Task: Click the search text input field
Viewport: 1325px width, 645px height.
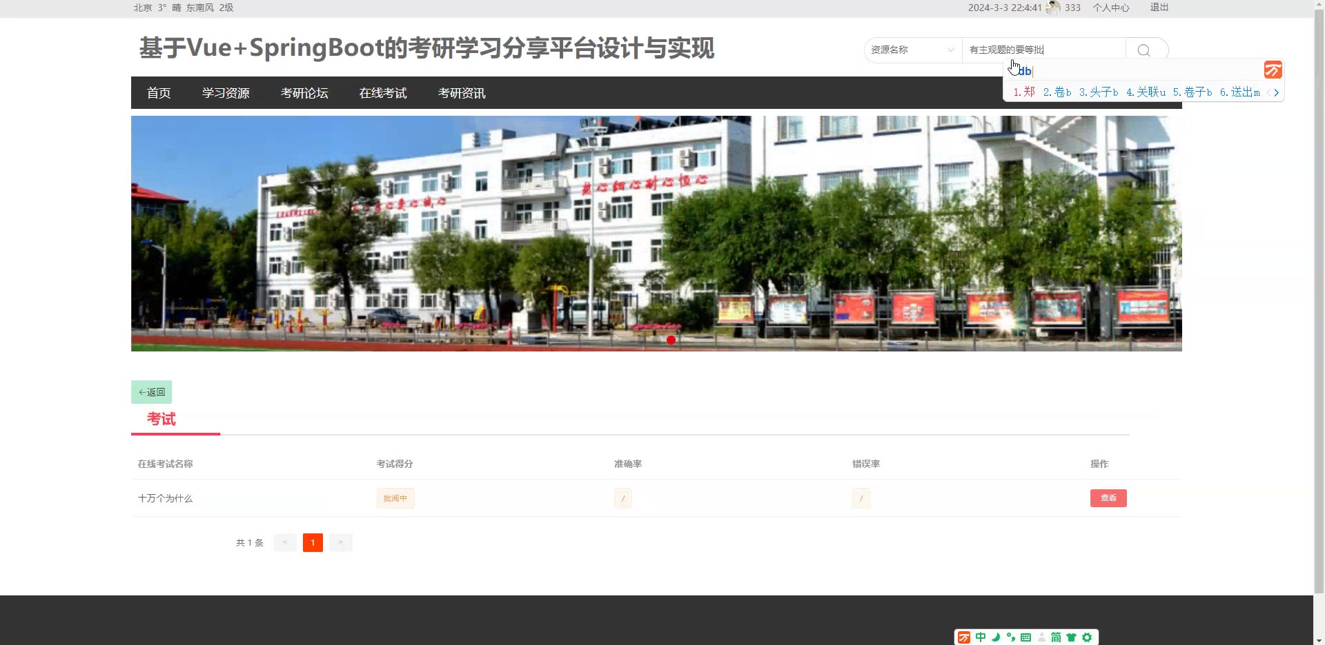Action: point(1043,50)
